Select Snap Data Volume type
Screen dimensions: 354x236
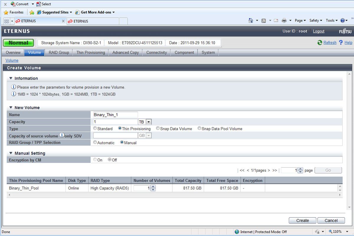158,128
